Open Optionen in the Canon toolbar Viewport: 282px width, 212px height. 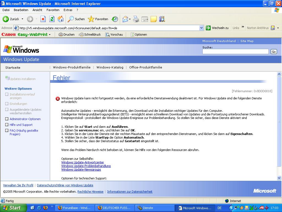139,35
